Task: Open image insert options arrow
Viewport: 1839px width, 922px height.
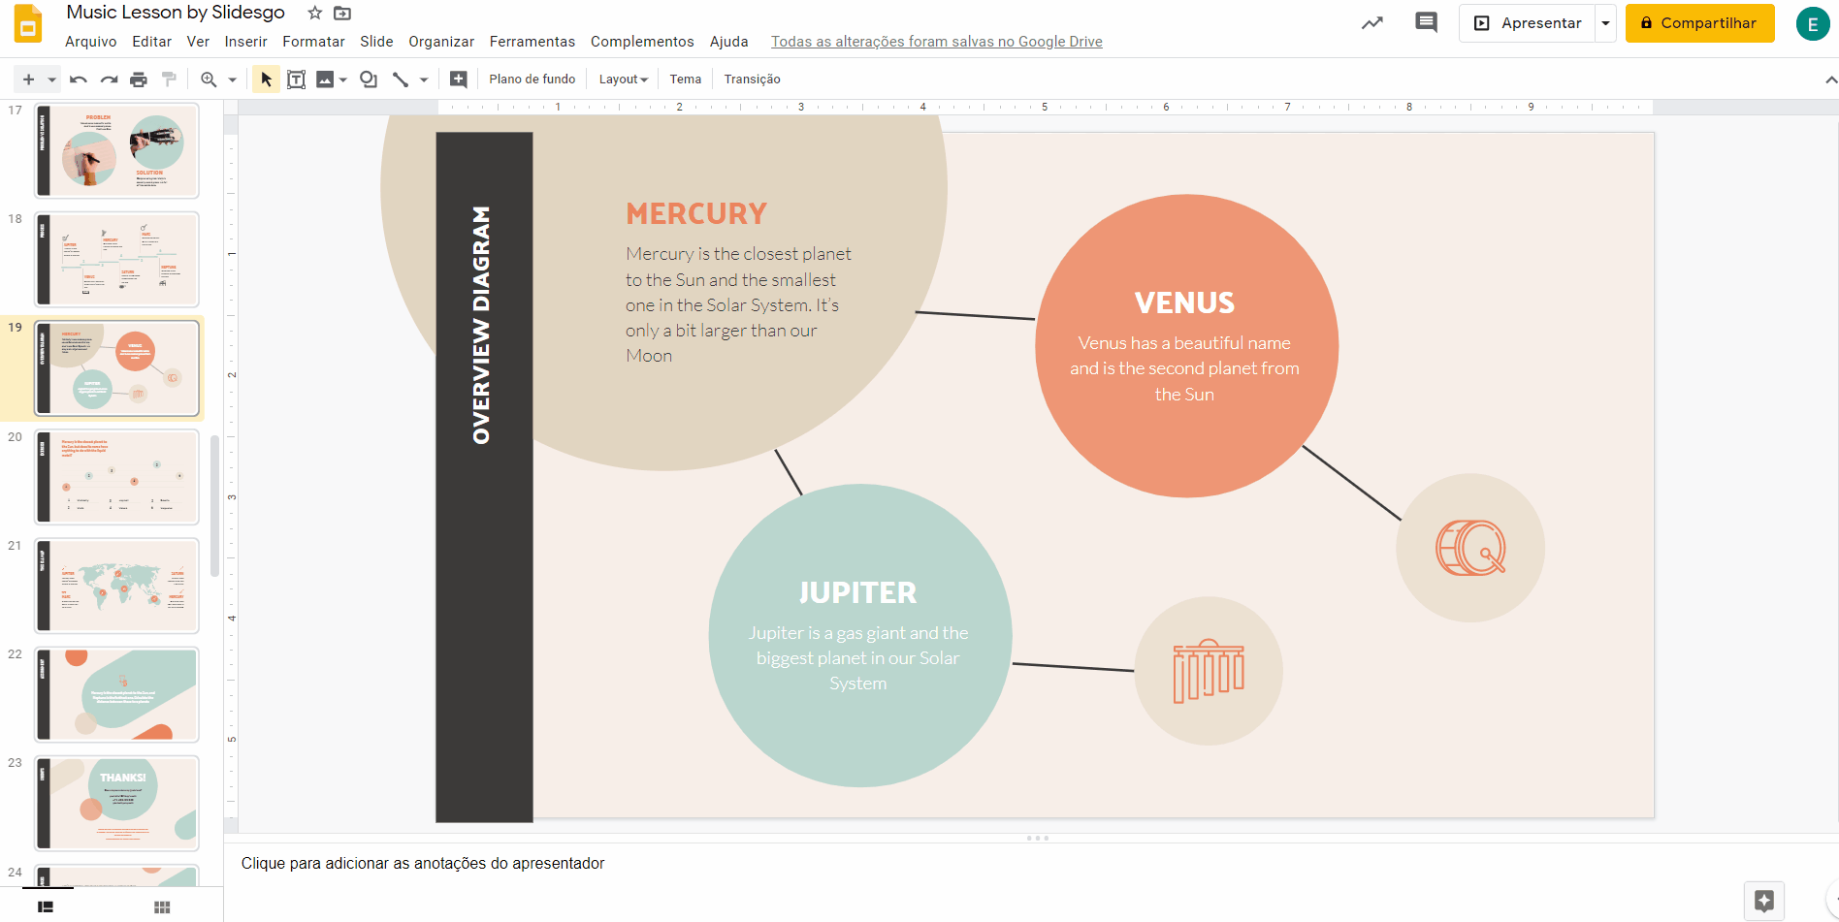Action: click(x=343, y=79)
